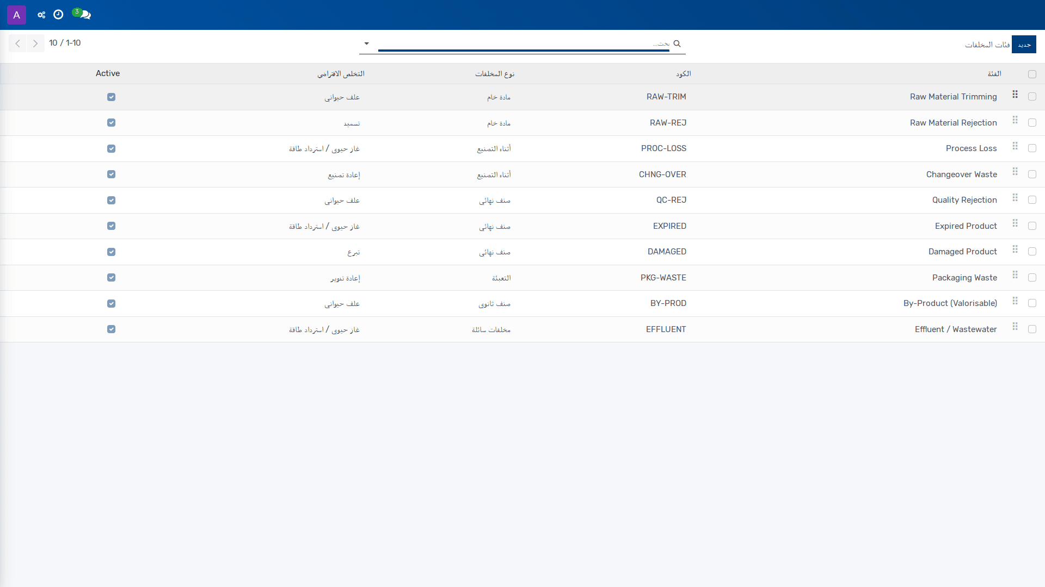Open the debug tools icon in the top bar

pos(41,15)
